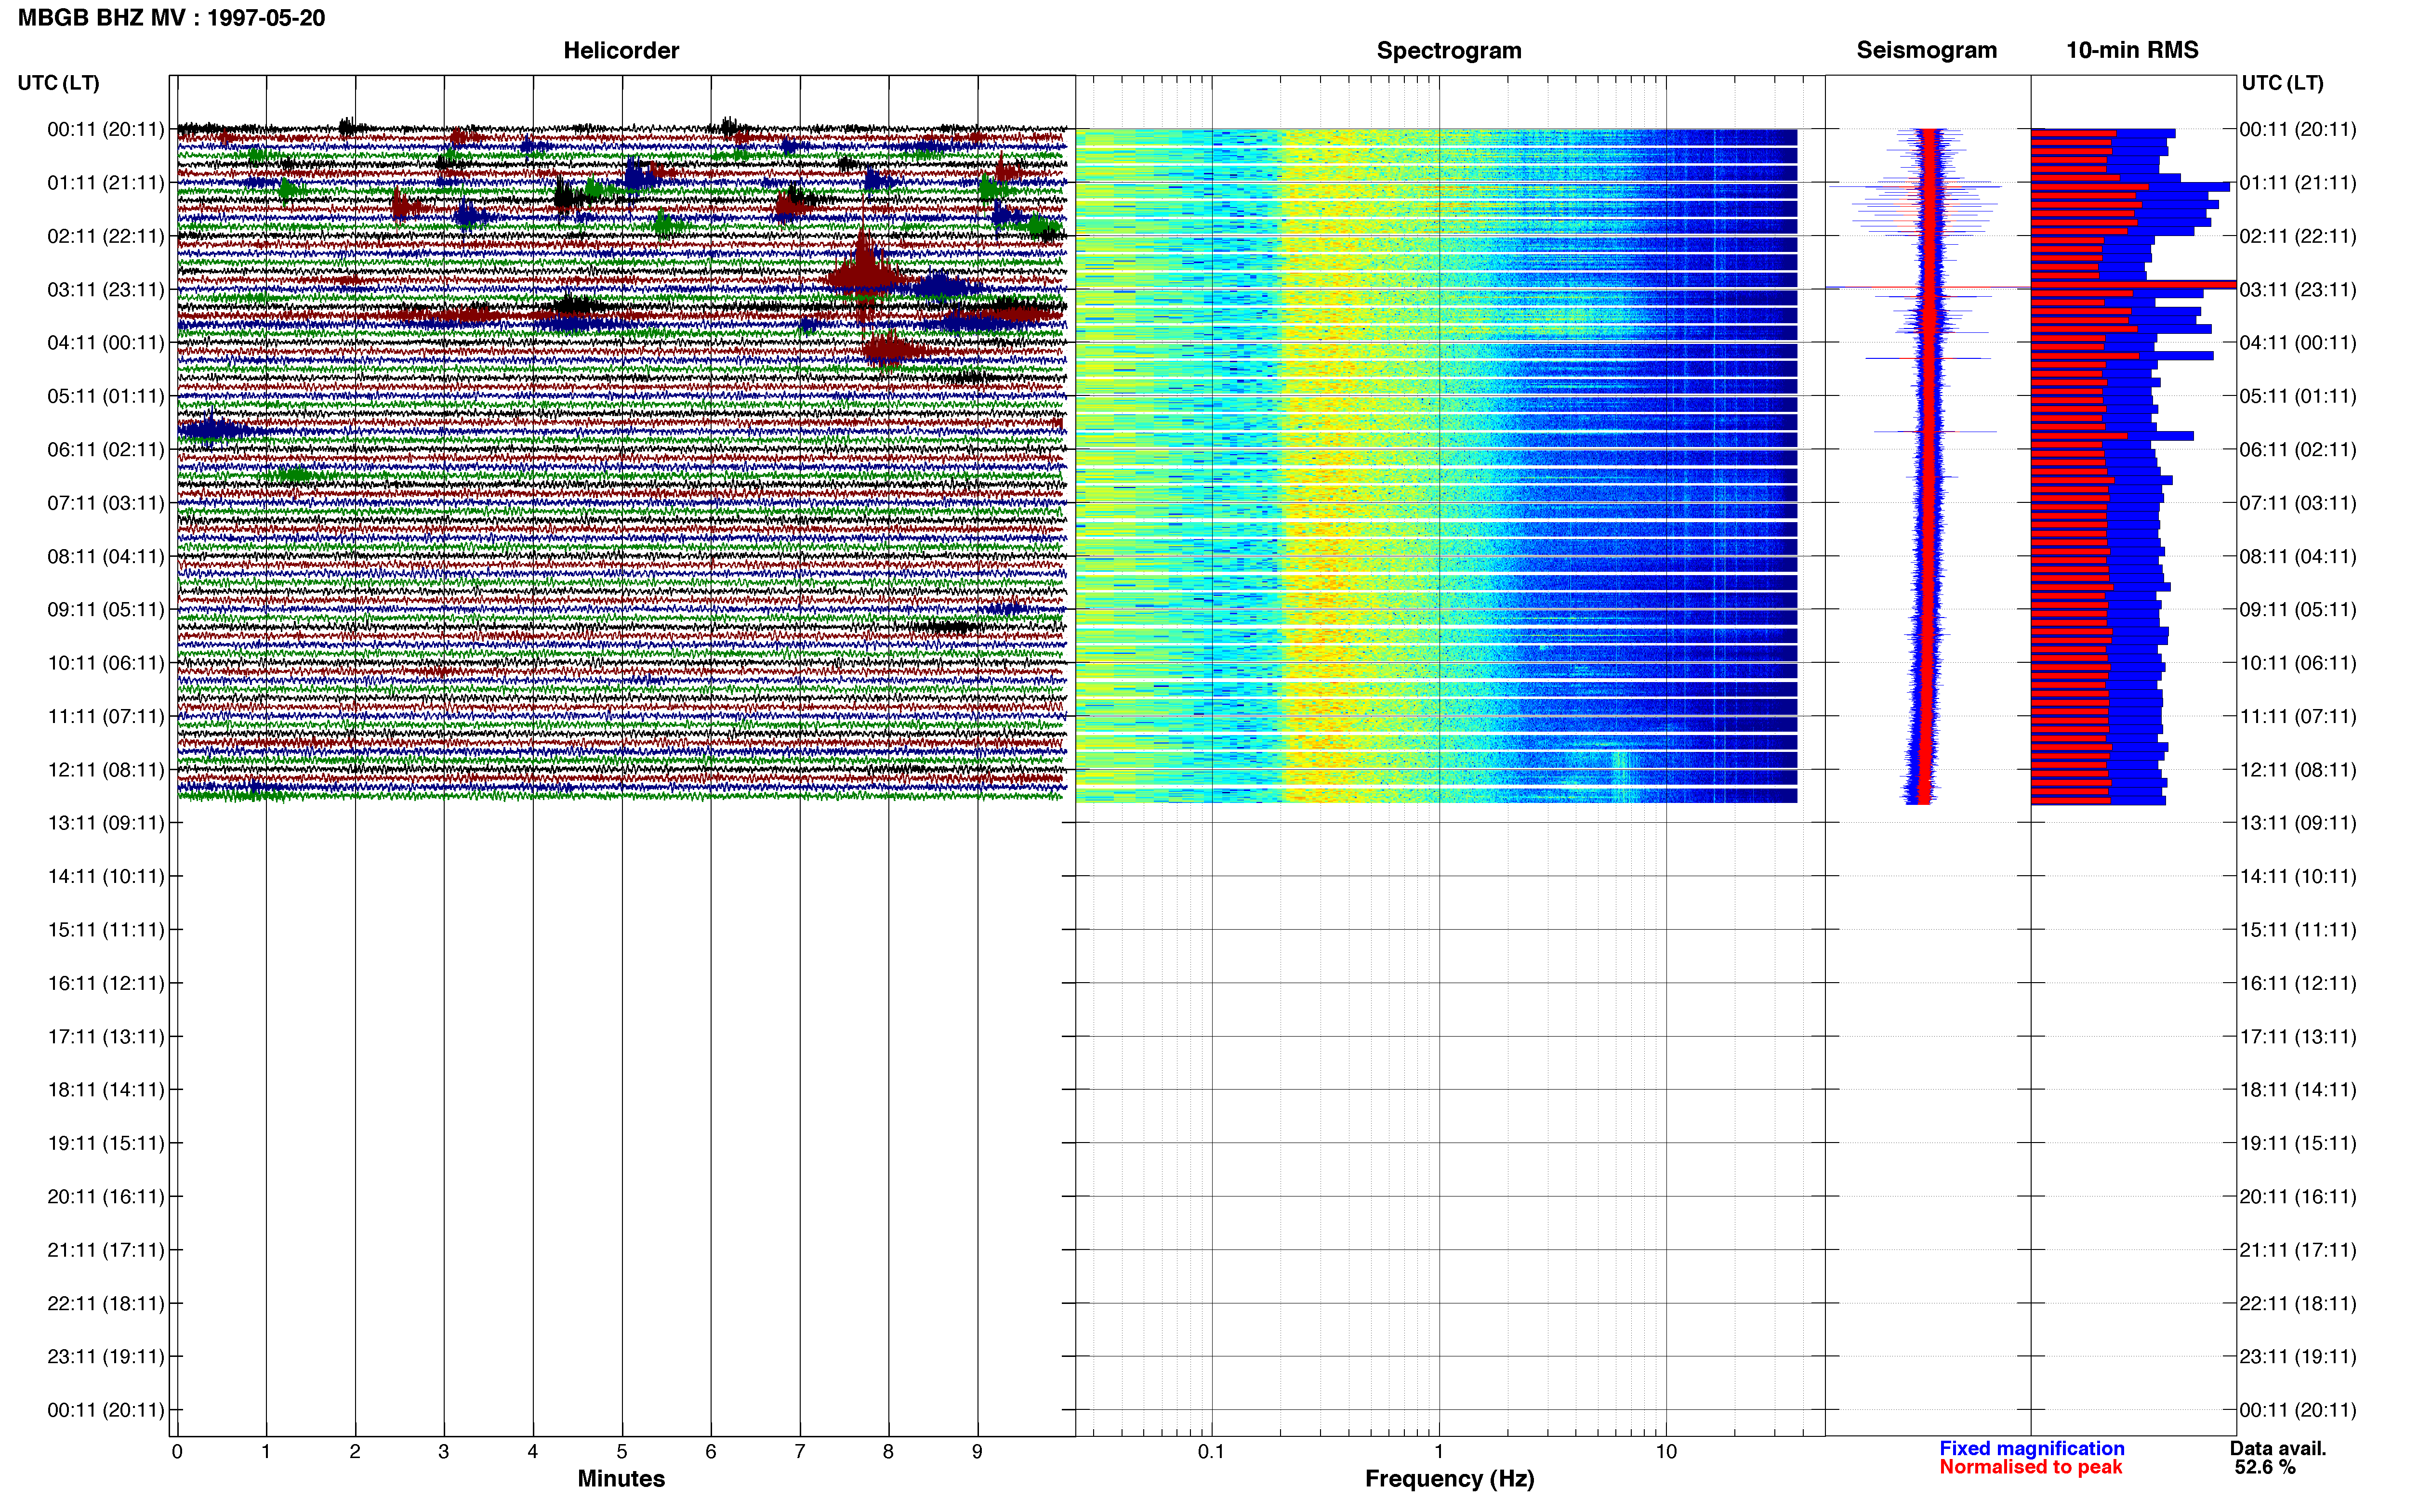Click the left 06:11 (02:11) time label
Viewport: 2418px width, 1512px height.
click(x=105, y=449)
